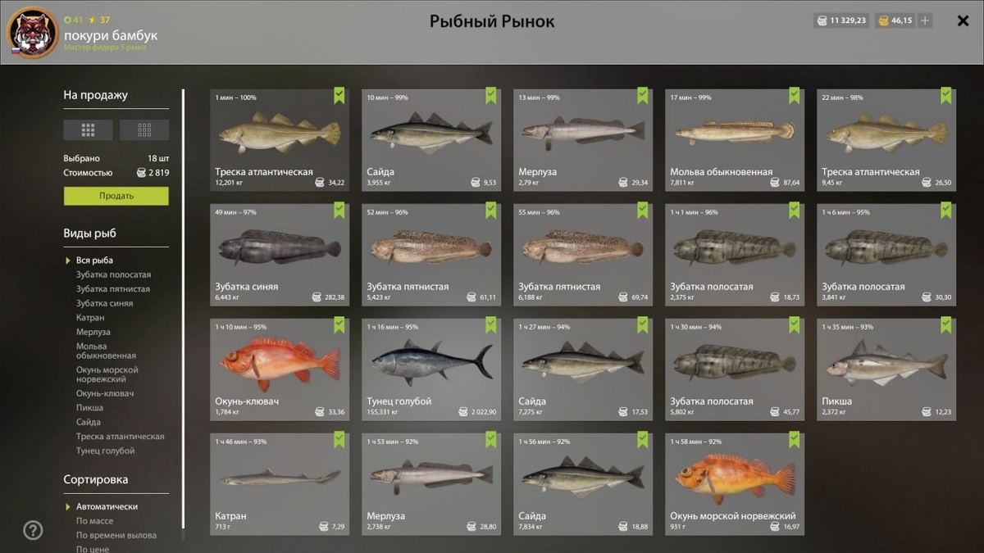Uncheck the Тунец голубой selection checkmark
Image resolution: width=984 pixels, height=553 pixels.
[x=490, y=325]
